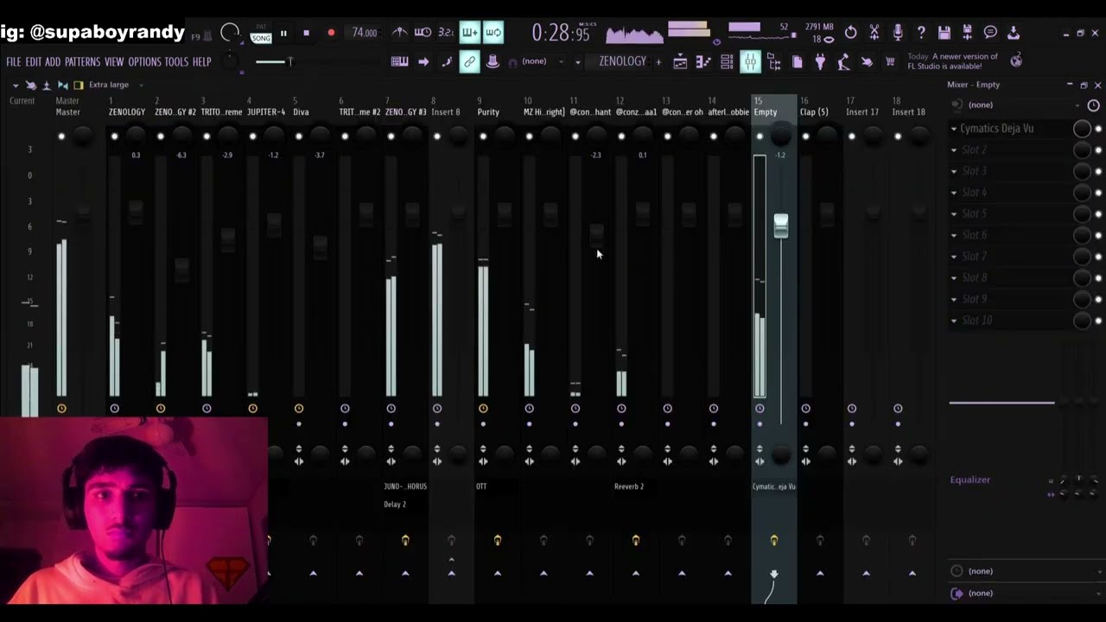The image size is (1106, 622).
Task: Mute the Master track green LED
Action: 61,136
